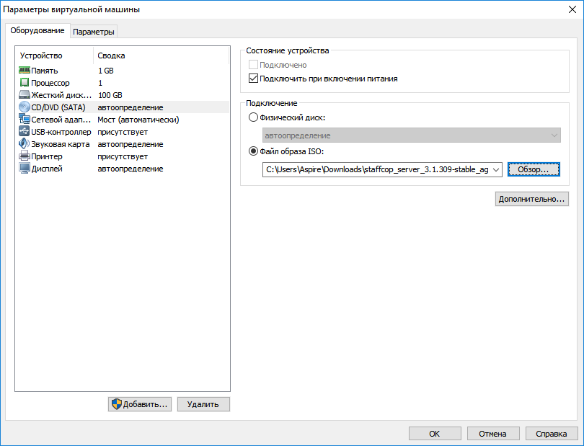The width and height of the screenshot is (584, 446).
Task: Switch to the Параметры tab
Action: 94,32
